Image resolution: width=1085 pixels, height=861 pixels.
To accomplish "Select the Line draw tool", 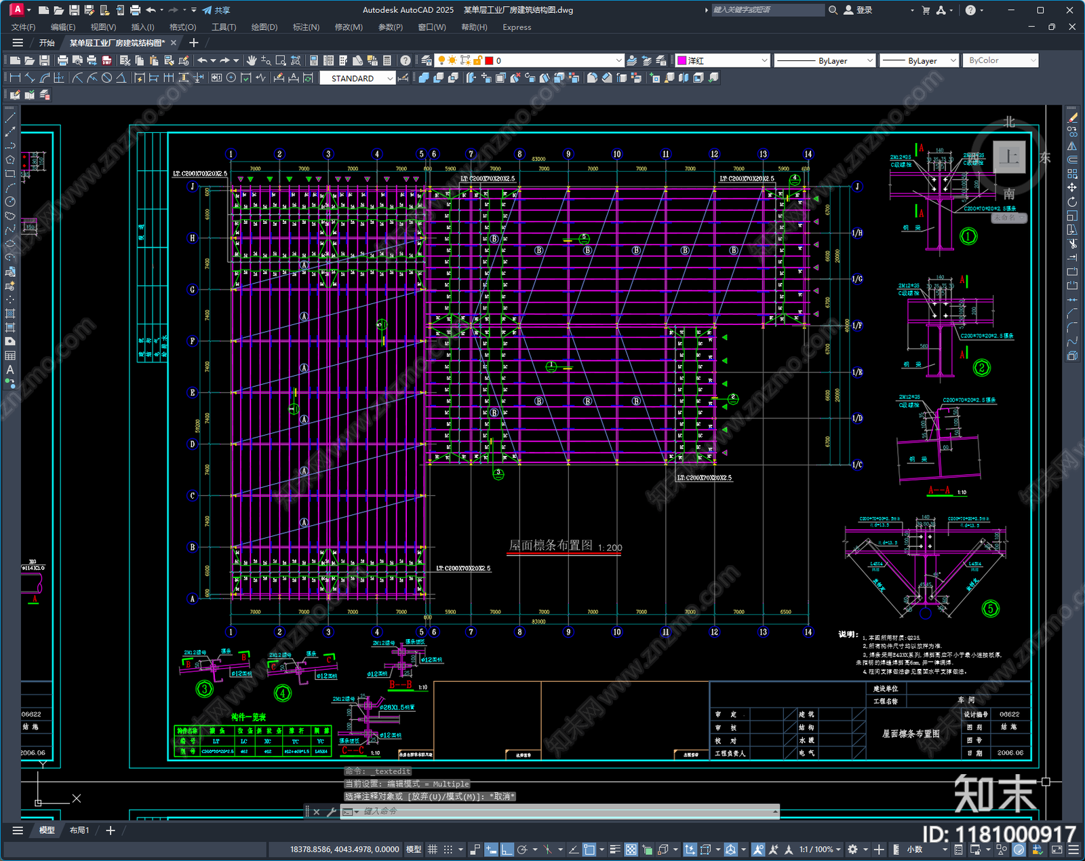I will (10, 117).
